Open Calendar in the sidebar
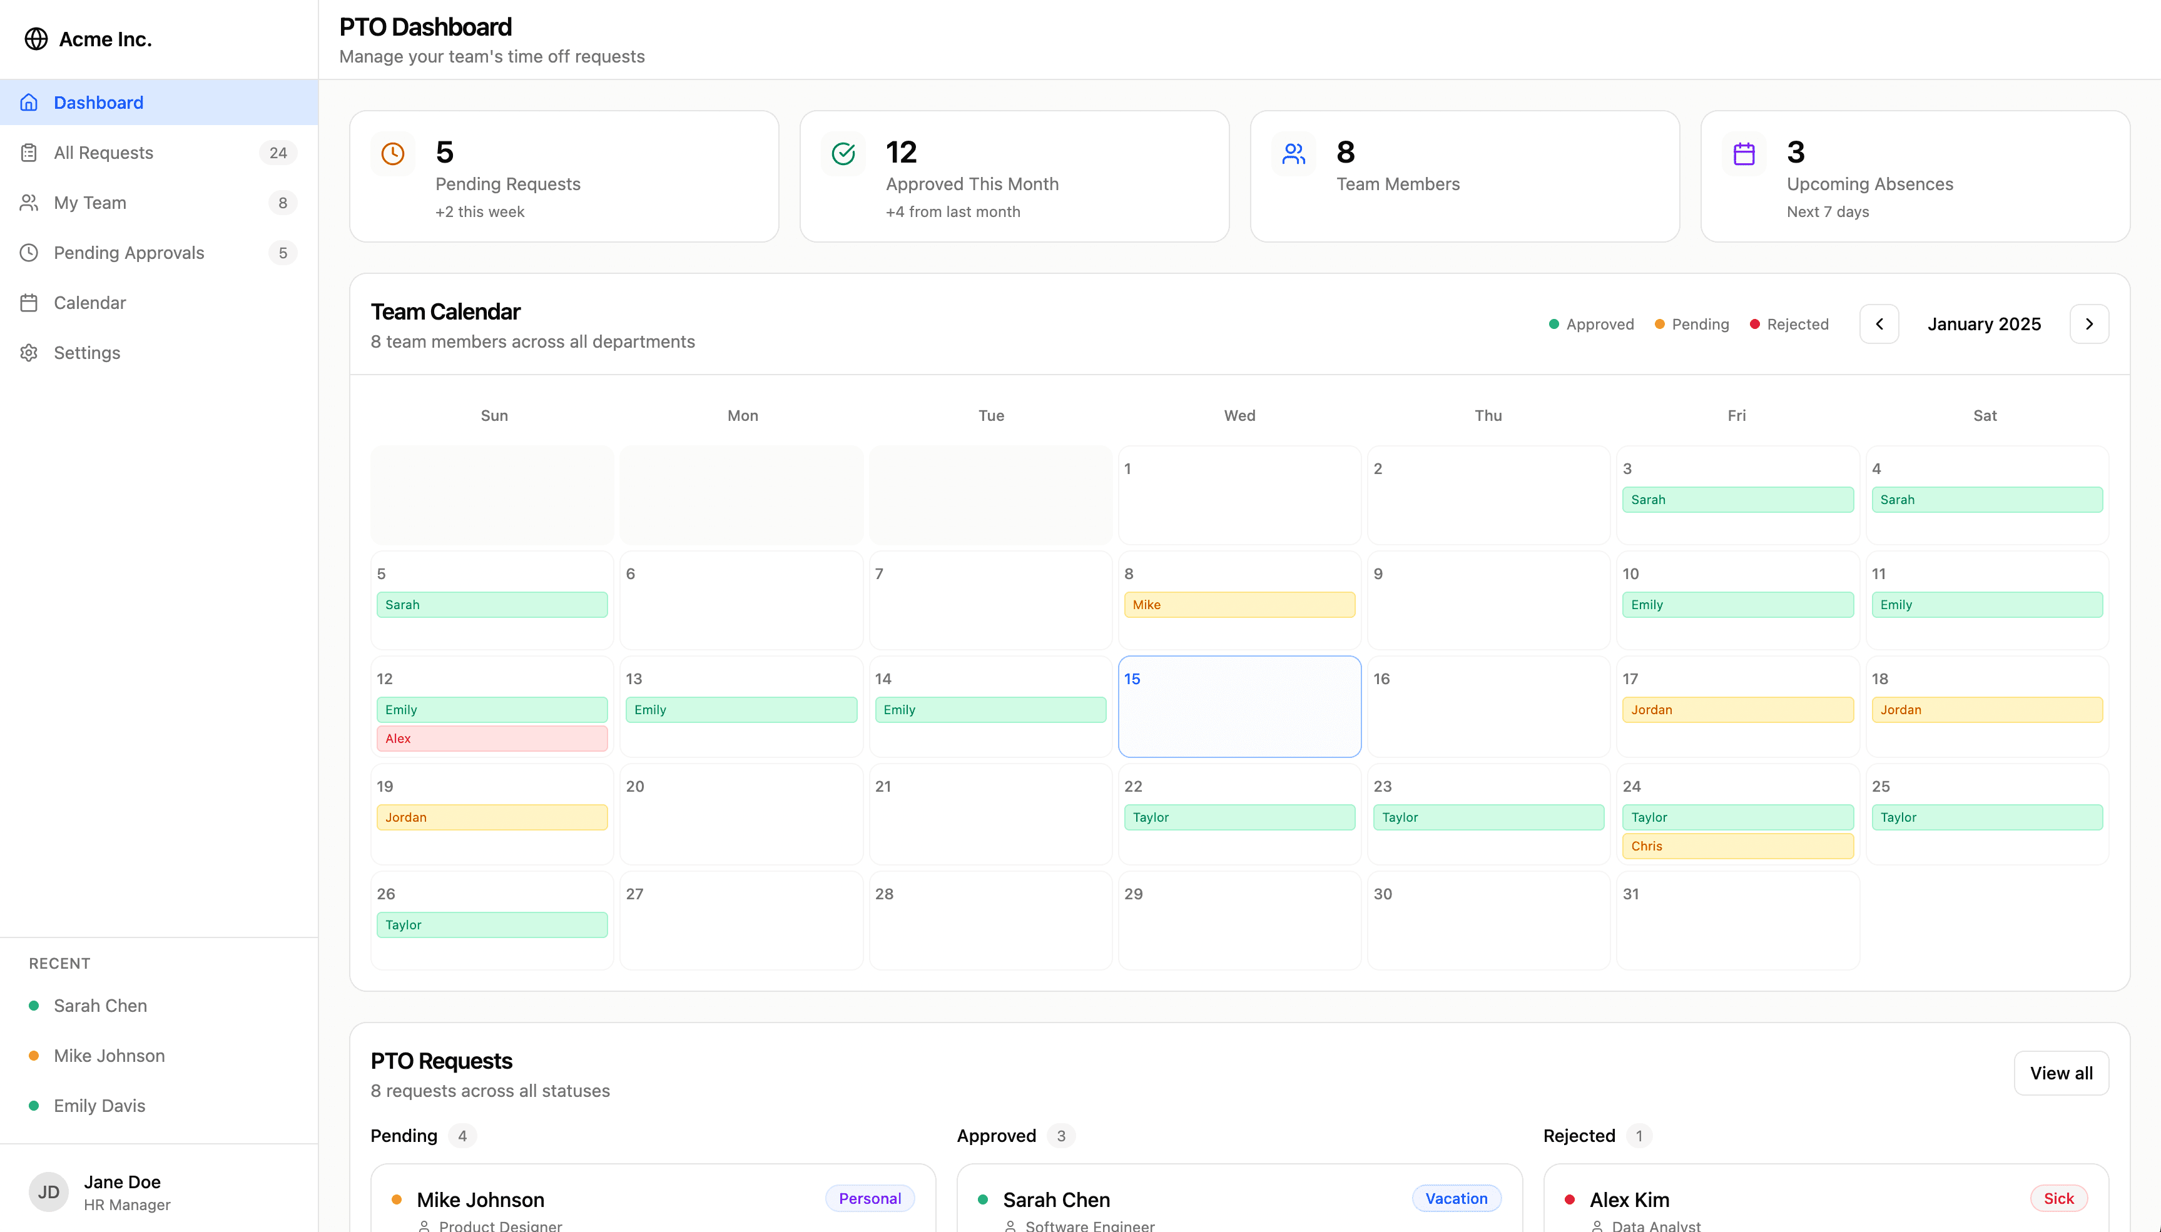2161x1232 pixels. [159, 302]
